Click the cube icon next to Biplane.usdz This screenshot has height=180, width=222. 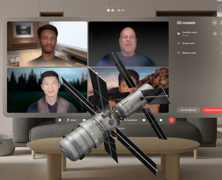coord(178,53)
